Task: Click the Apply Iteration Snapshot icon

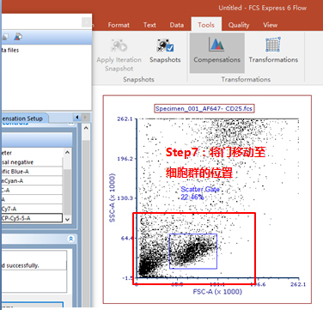Action: [x=119, y=46]
